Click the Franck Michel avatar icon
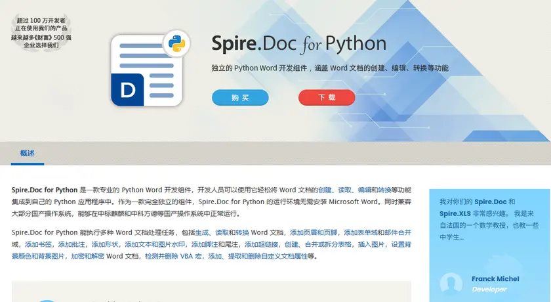Image resolution: width=551 pixels, height=302 pixels. 451,284
